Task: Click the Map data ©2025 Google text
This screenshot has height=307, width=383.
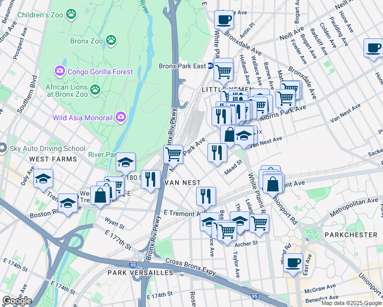Action: click(x=351, y=303)
